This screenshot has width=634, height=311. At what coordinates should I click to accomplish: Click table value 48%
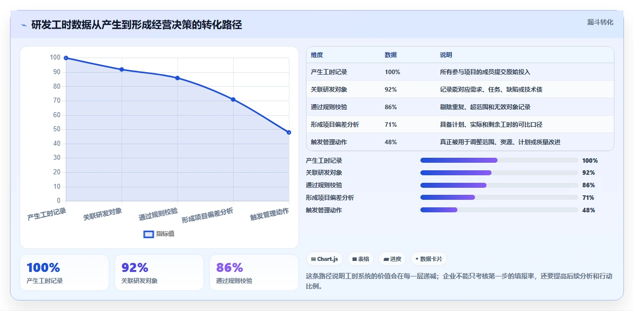click(x=391, y=142)
